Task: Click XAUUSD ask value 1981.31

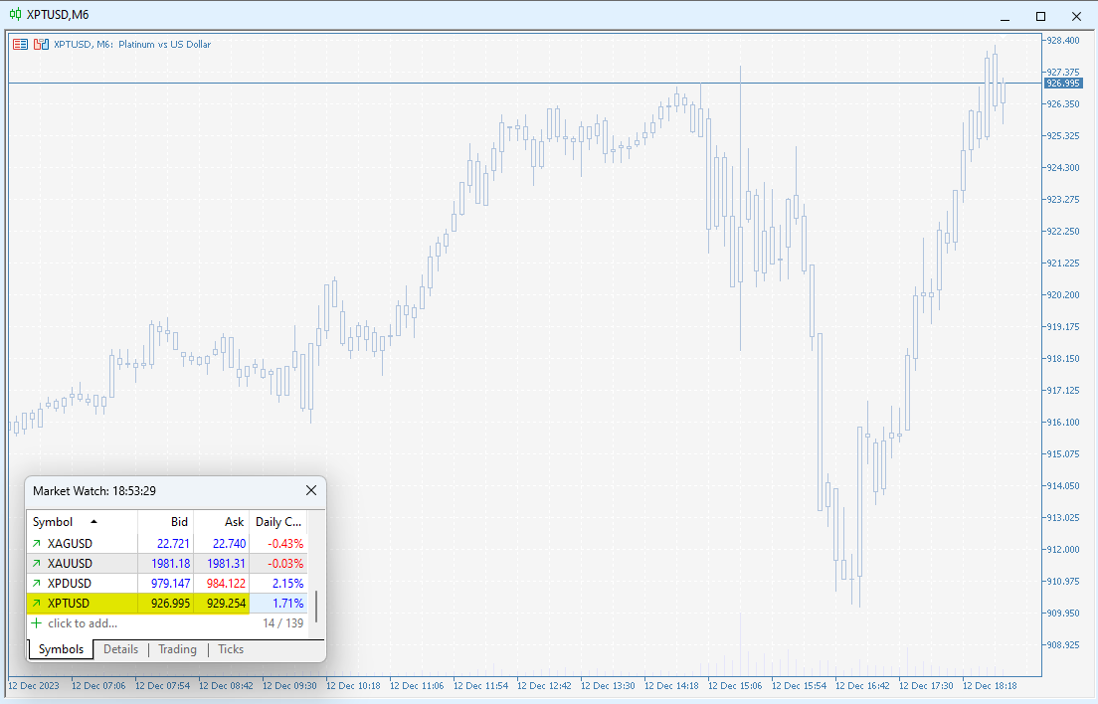Action: 226,564
